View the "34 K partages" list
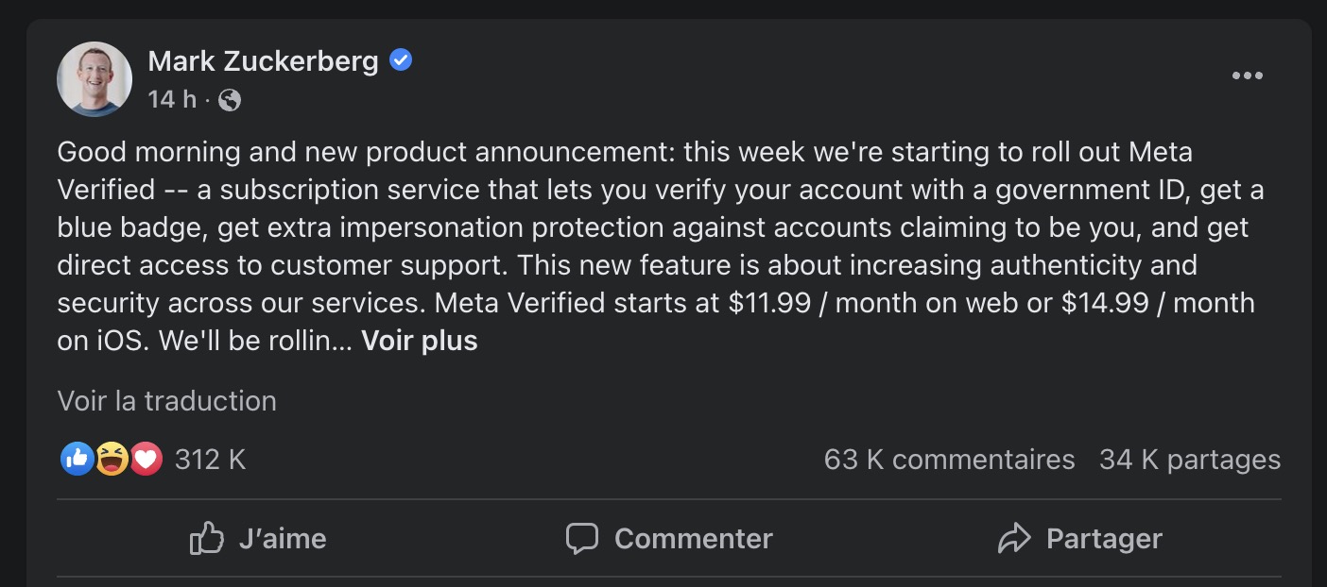The width and height of the screenshot is (1327, 587). point(1189,460)
